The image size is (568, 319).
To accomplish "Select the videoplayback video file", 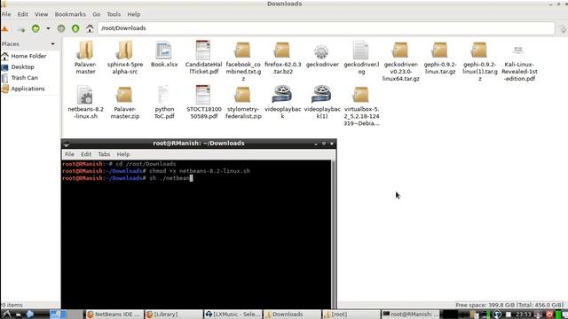I will tap(282, 103).
